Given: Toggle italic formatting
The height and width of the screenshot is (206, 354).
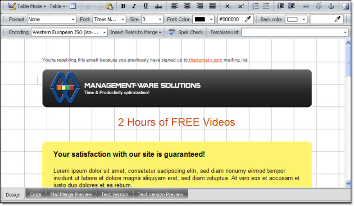Looking at the screenshot, I should (134, 6).
